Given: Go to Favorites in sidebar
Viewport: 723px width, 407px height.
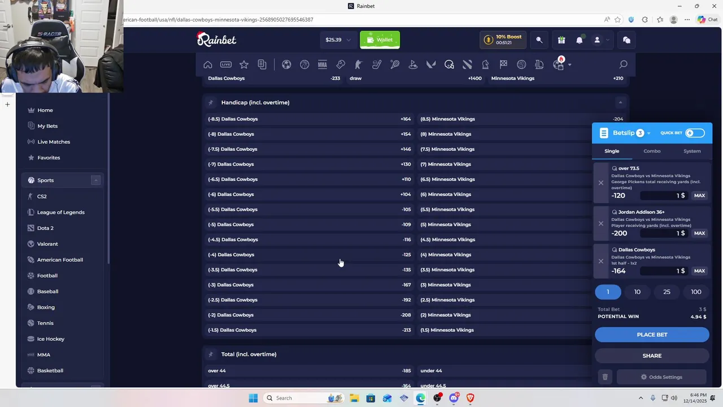Looking at the screenshot, I should (x=49, y=158).
